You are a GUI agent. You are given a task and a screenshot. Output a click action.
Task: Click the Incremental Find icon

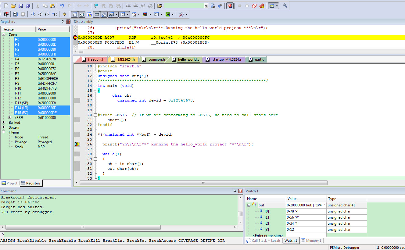click(220, 6)
